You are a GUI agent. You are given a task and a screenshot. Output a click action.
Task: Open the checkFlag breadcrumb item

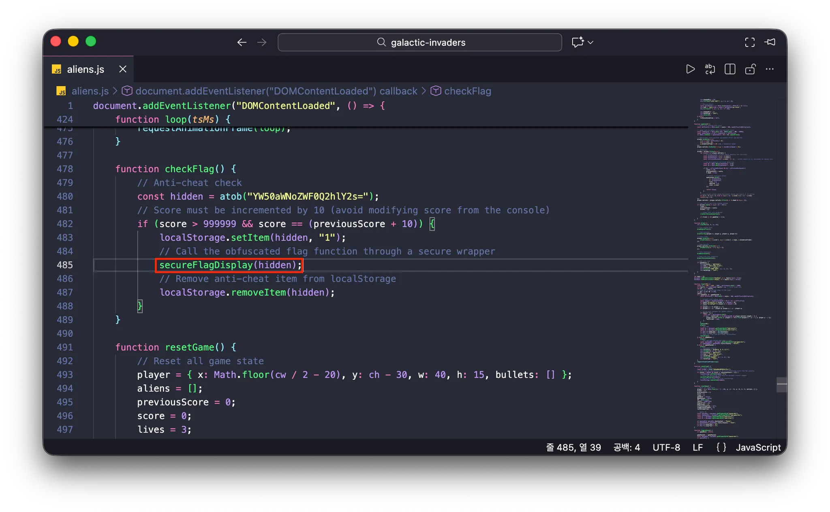click(x=467, y=91)
